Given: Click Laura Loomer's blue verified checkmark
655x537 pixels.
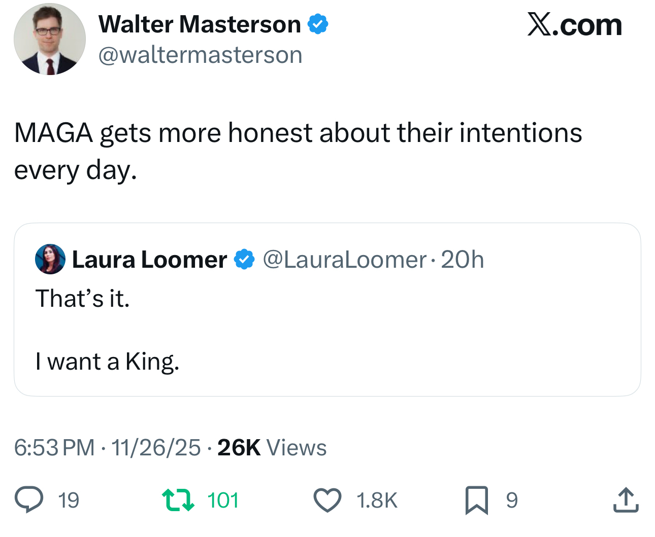Looking at the screenshot, I should 244,260.
